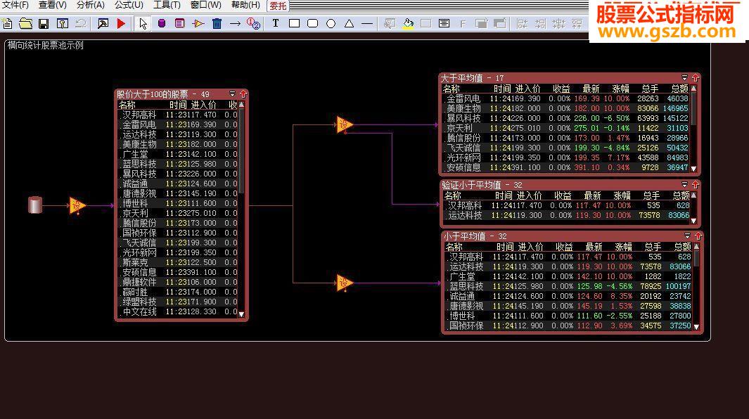Select 蓝思科技 row in 小于平均值 list
Viewport: 749px width, 419px height.
pyautogui.click(x=568, y=286)
